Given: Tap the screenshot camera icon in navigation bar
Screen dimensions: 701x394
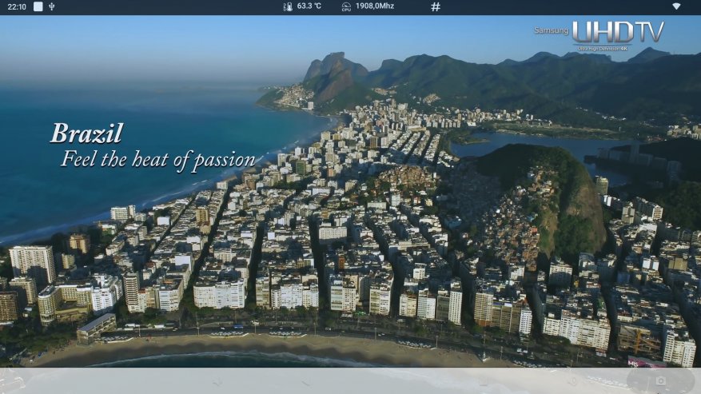Looking at the screenshot, I should point(659,381).
